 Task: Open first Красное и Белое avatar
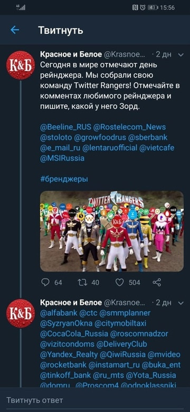21,65
